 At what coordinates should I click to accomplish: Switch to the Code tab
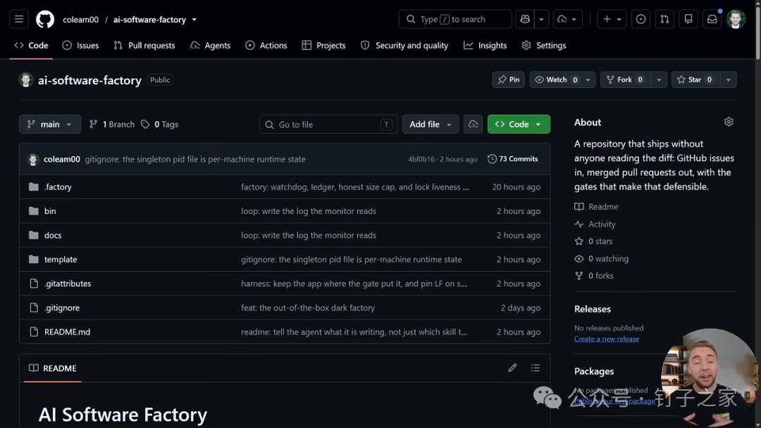31,45
